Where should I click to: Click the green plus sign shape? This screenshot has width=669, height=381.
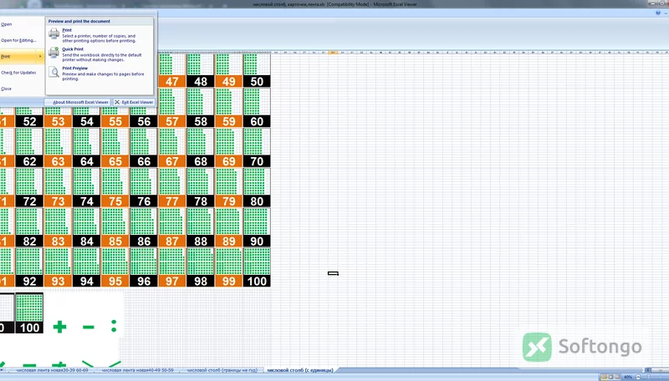coord(59,327)
